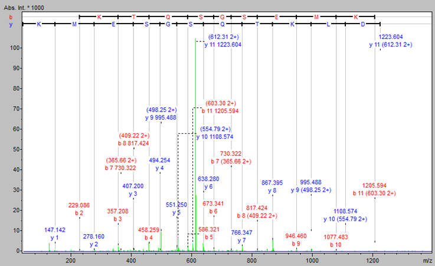Click the y 4 494.254 ion label
The image size is (435, 266).
pyautogui.click(x=159, y=163)
